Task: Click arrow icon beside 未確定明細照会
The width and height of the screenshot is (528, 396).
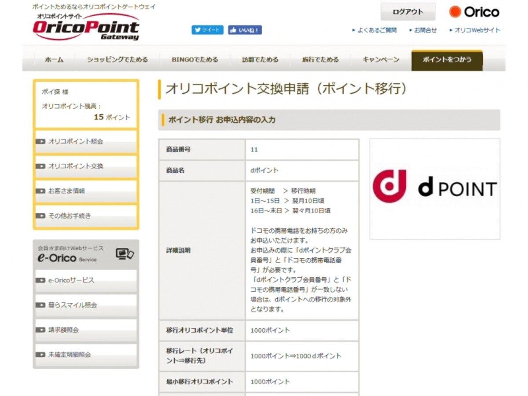Action: click(x=40, y=354)
